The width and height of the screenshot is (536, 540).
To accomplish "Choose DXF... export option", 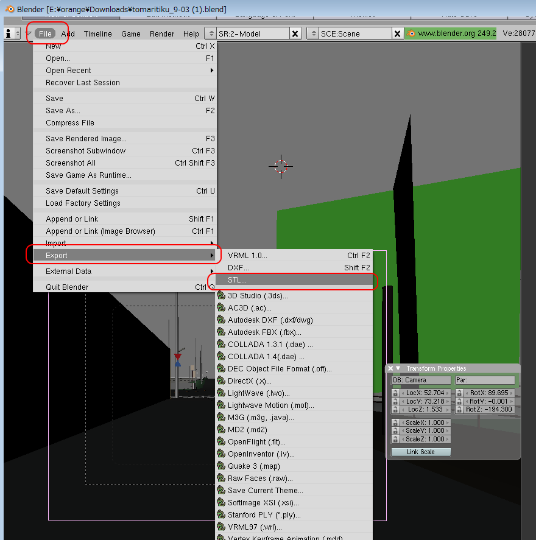I will click(294, 268).
